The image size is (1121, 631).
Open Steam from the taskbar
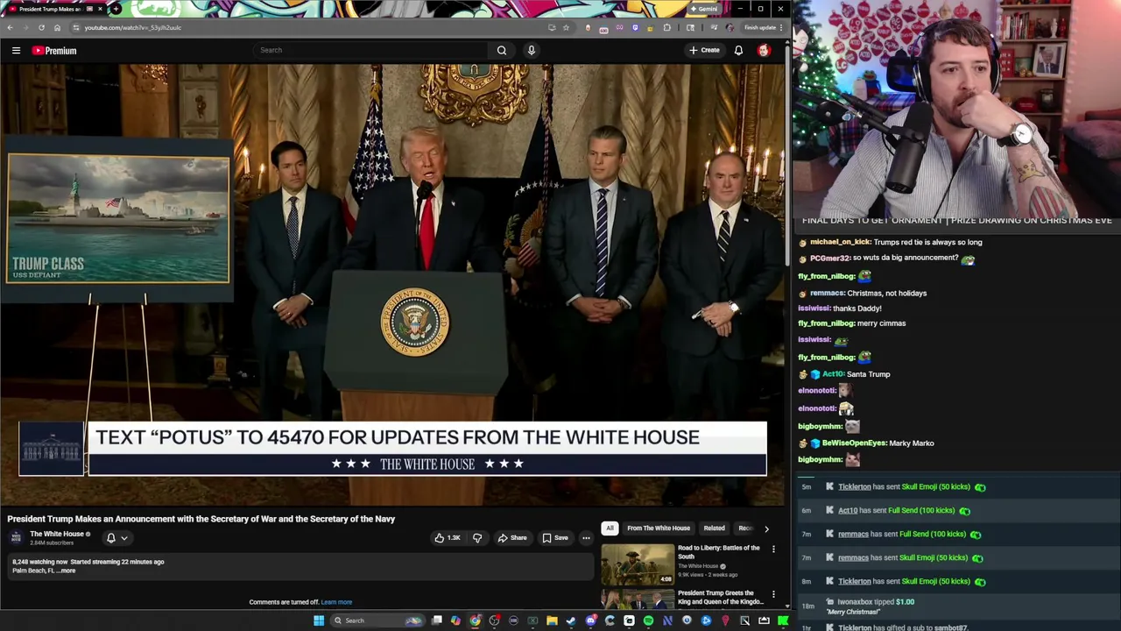coord(571,620)
